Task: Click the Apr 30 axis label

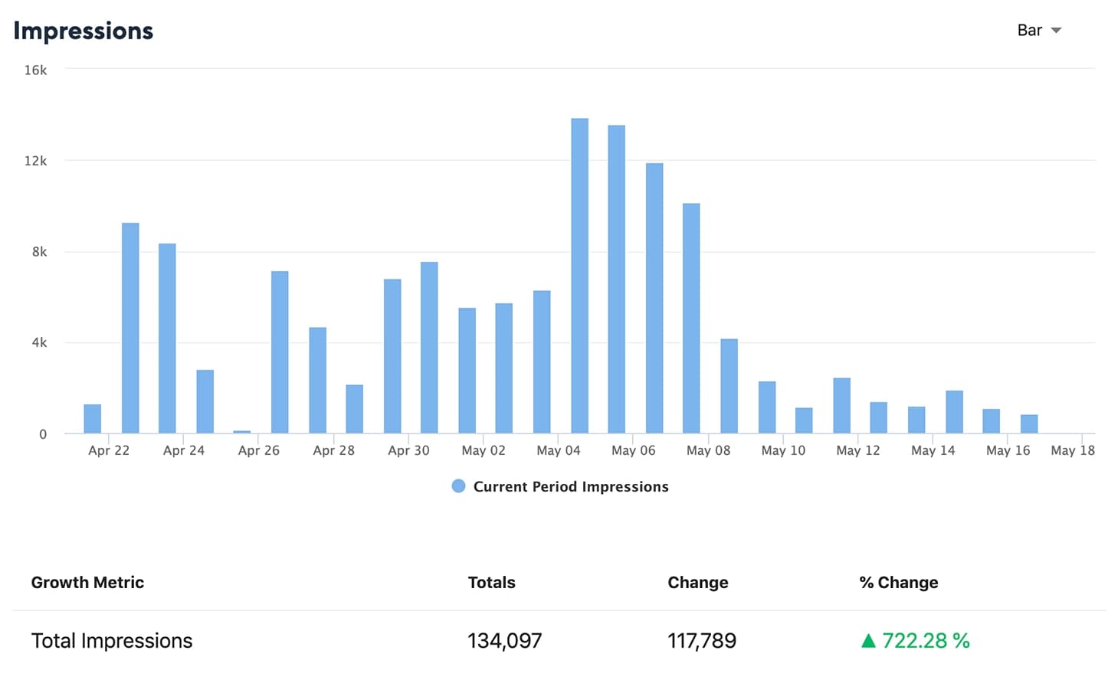Action: pos(408,450)
